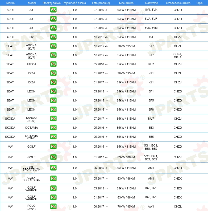Click the body code AW1 in the Nadwozie column

151,206
